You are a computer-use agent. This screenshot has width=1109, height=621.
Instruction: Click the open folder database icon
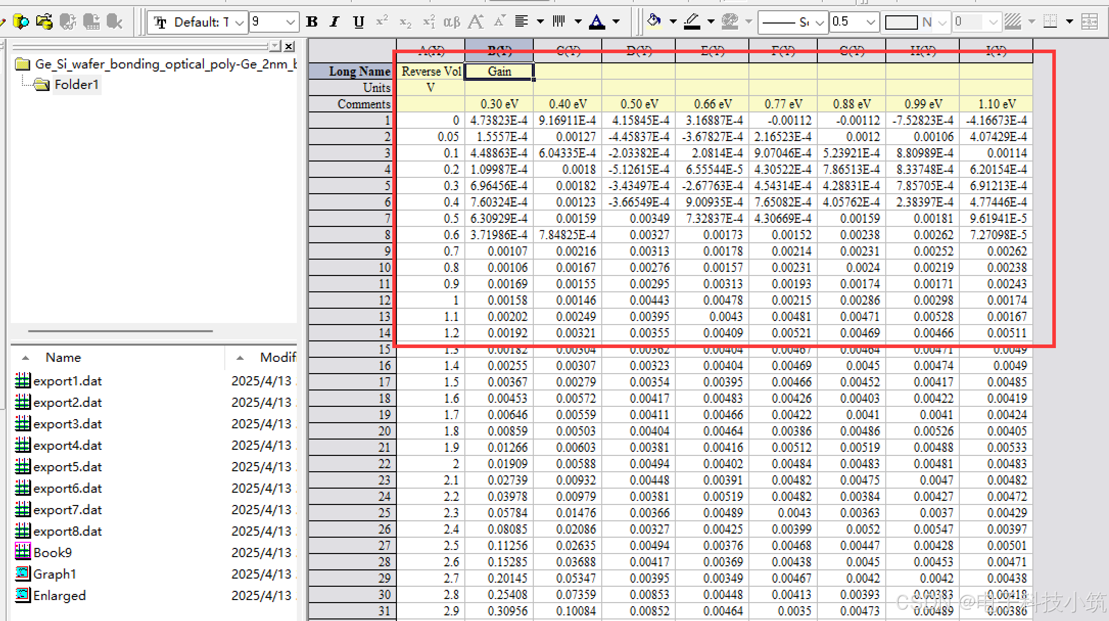(44, 21)
